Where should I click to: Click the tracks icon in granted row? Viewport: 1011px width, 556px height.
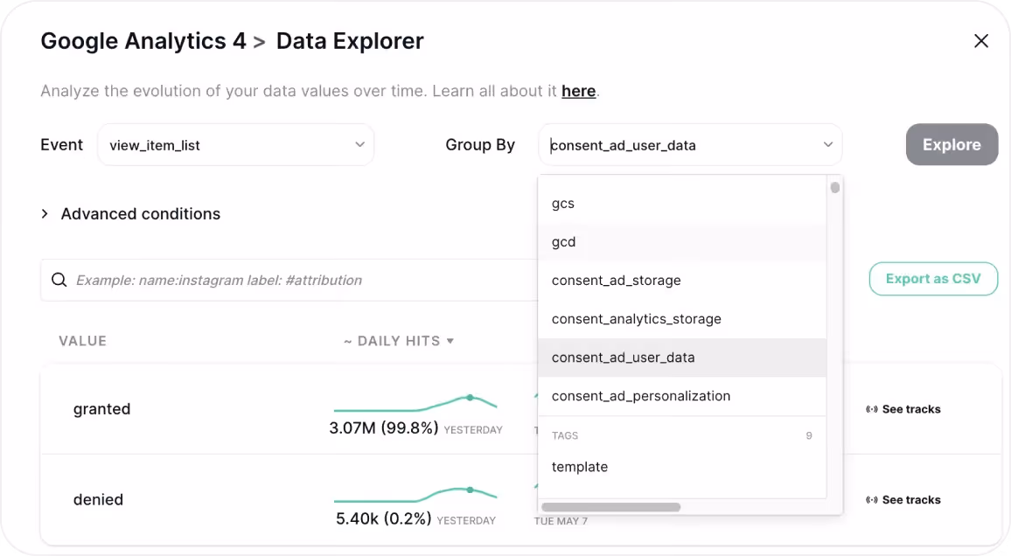pyautogui.click(x=872, y=409)
